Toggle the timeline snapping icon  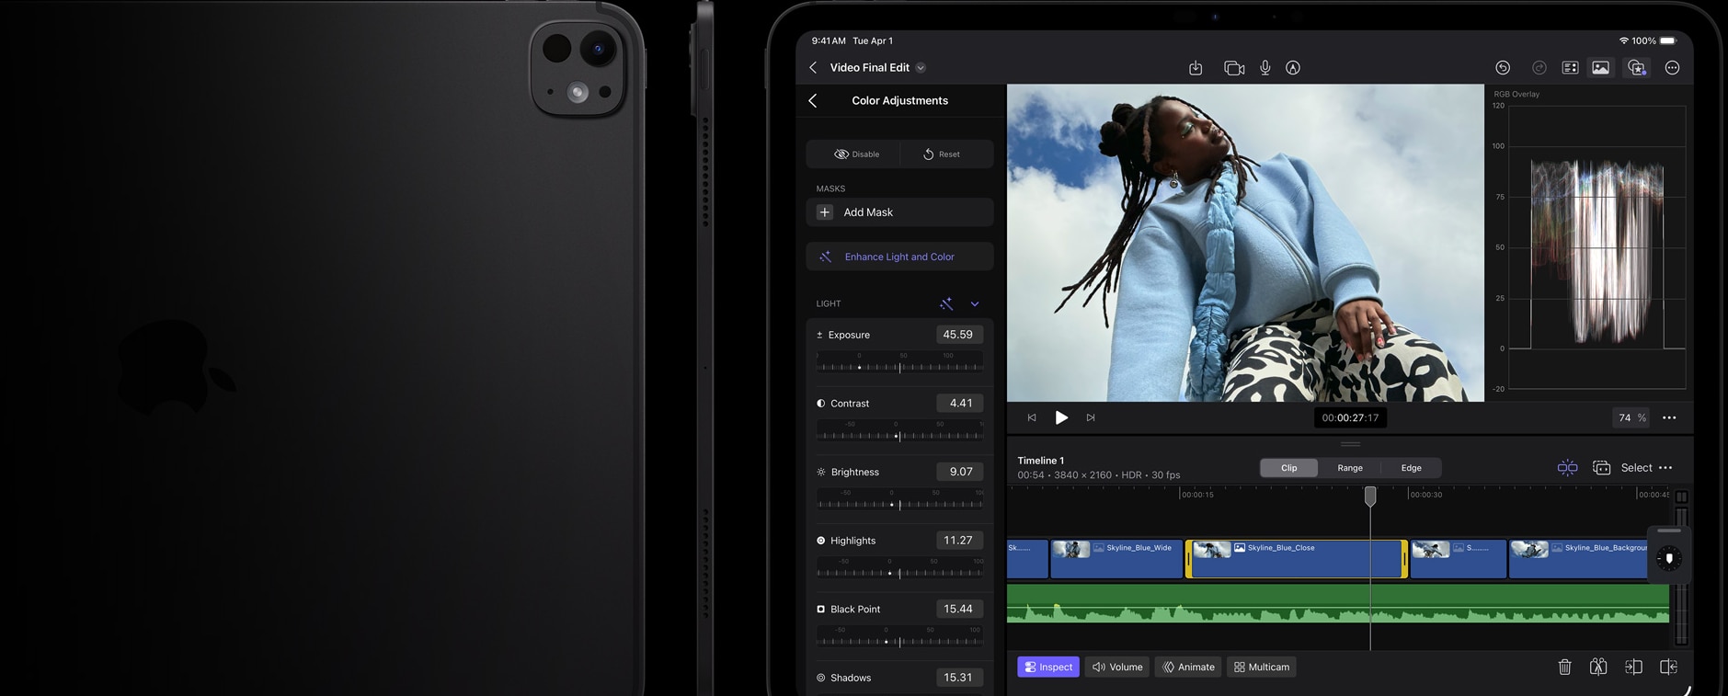(x=1567, y=468)
